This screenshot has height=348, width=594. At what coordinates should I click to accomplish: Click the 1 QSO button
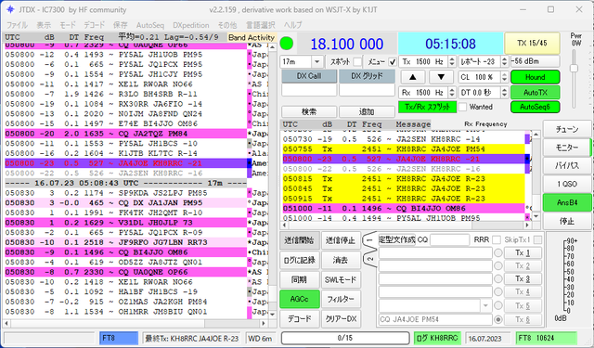pyautogui.click(x=567, y=184)
